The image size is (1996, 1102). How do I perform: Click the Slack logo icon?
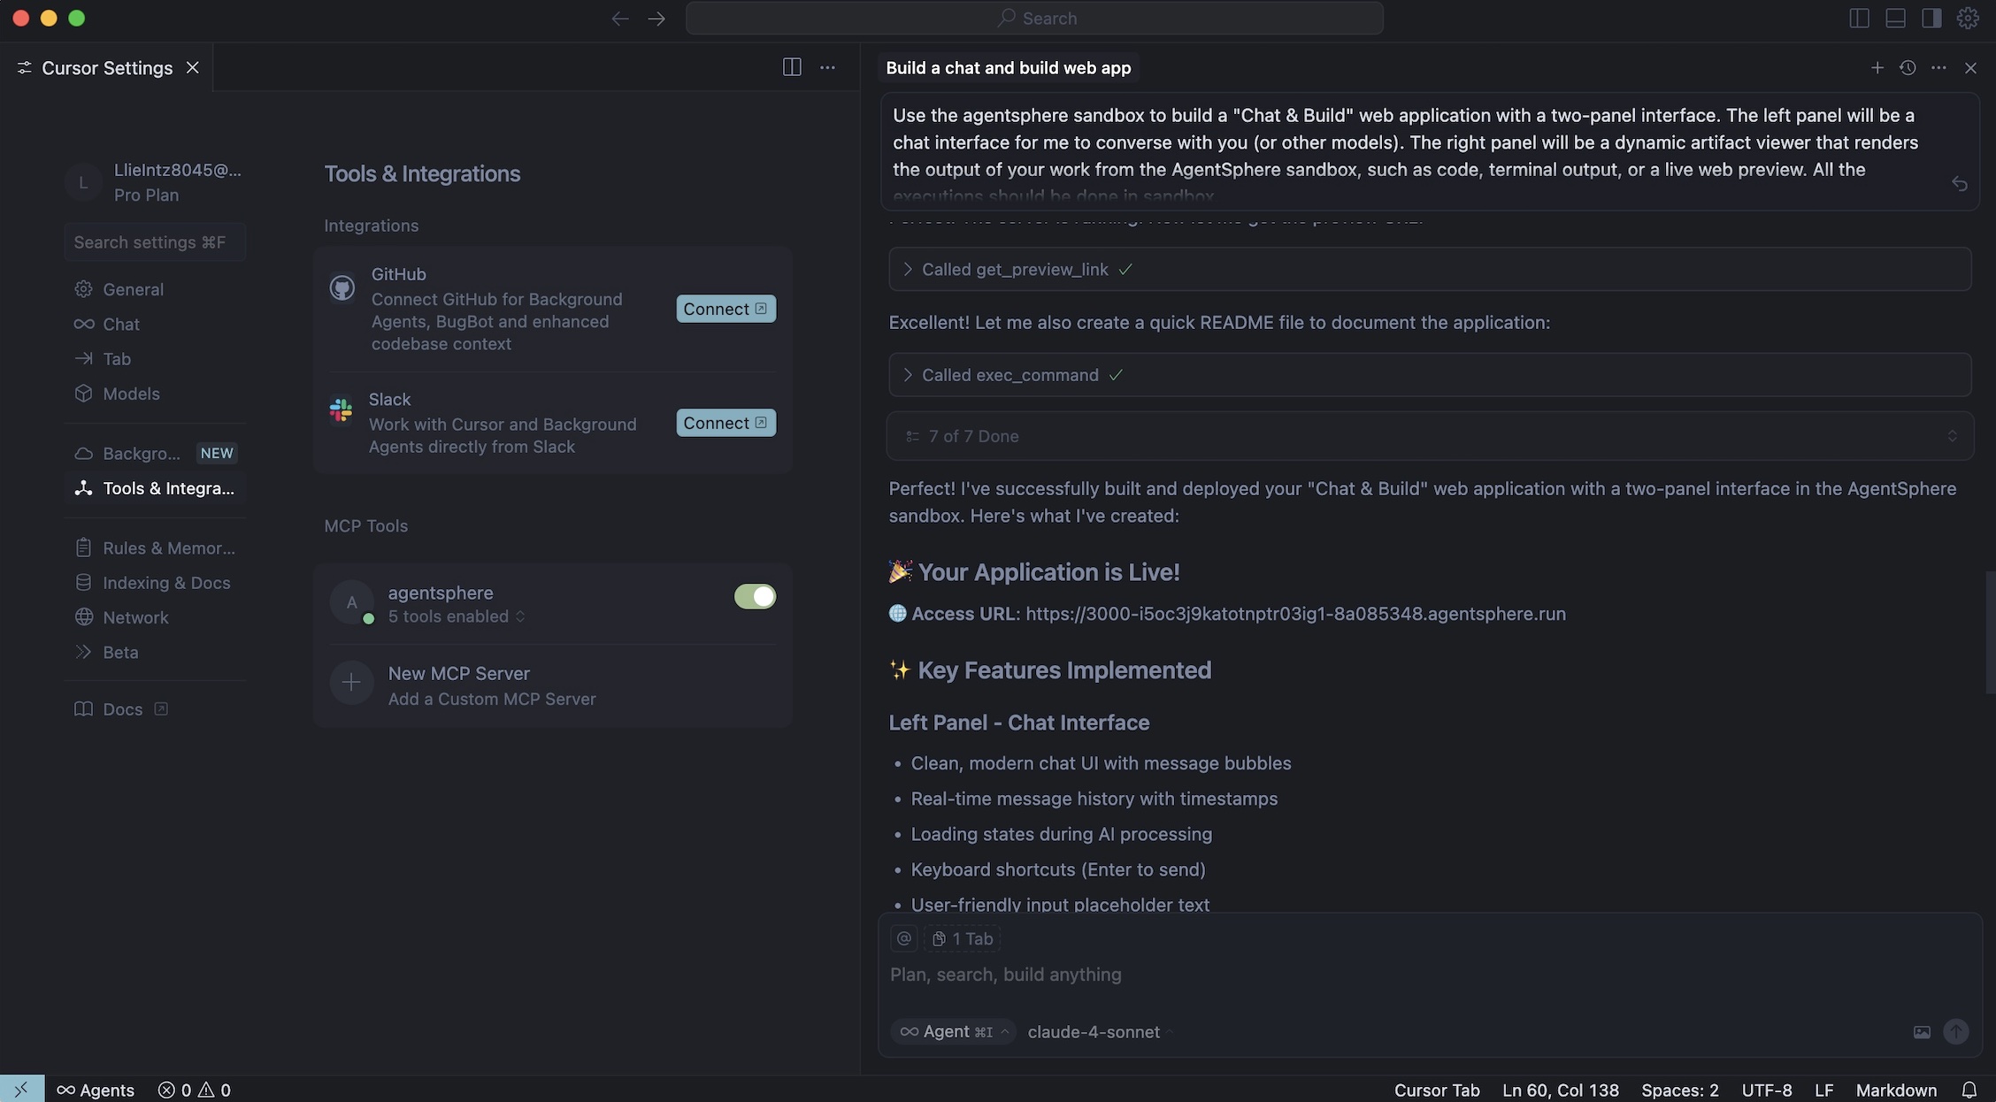click(341, 409)
